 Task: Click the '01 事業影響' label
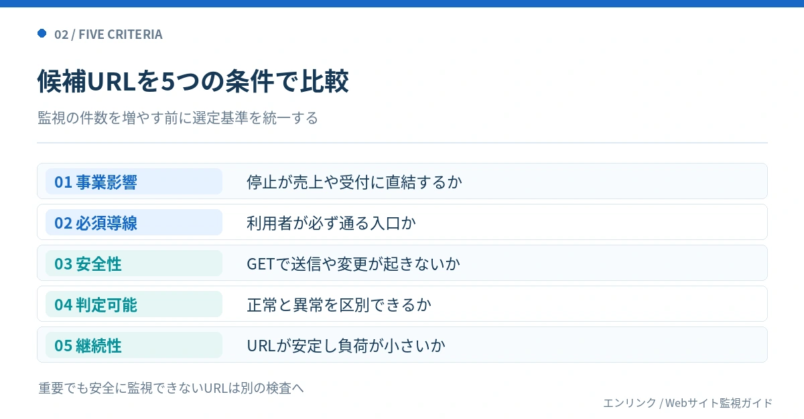(134, 182)
